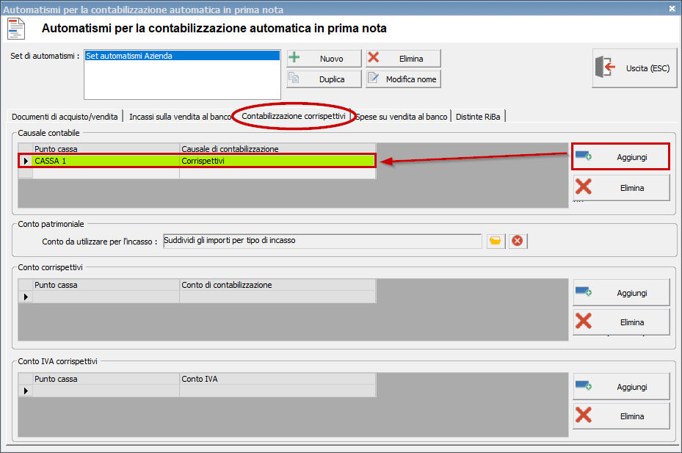Close the automatismi dialog with title bar X
Screen dimensions: 682x453
[x=672, y=9]
